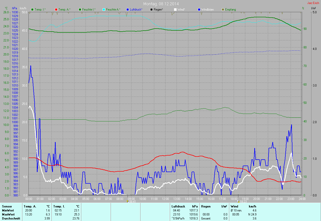Click the red Temp. A. legend swatch

point(56,10)
